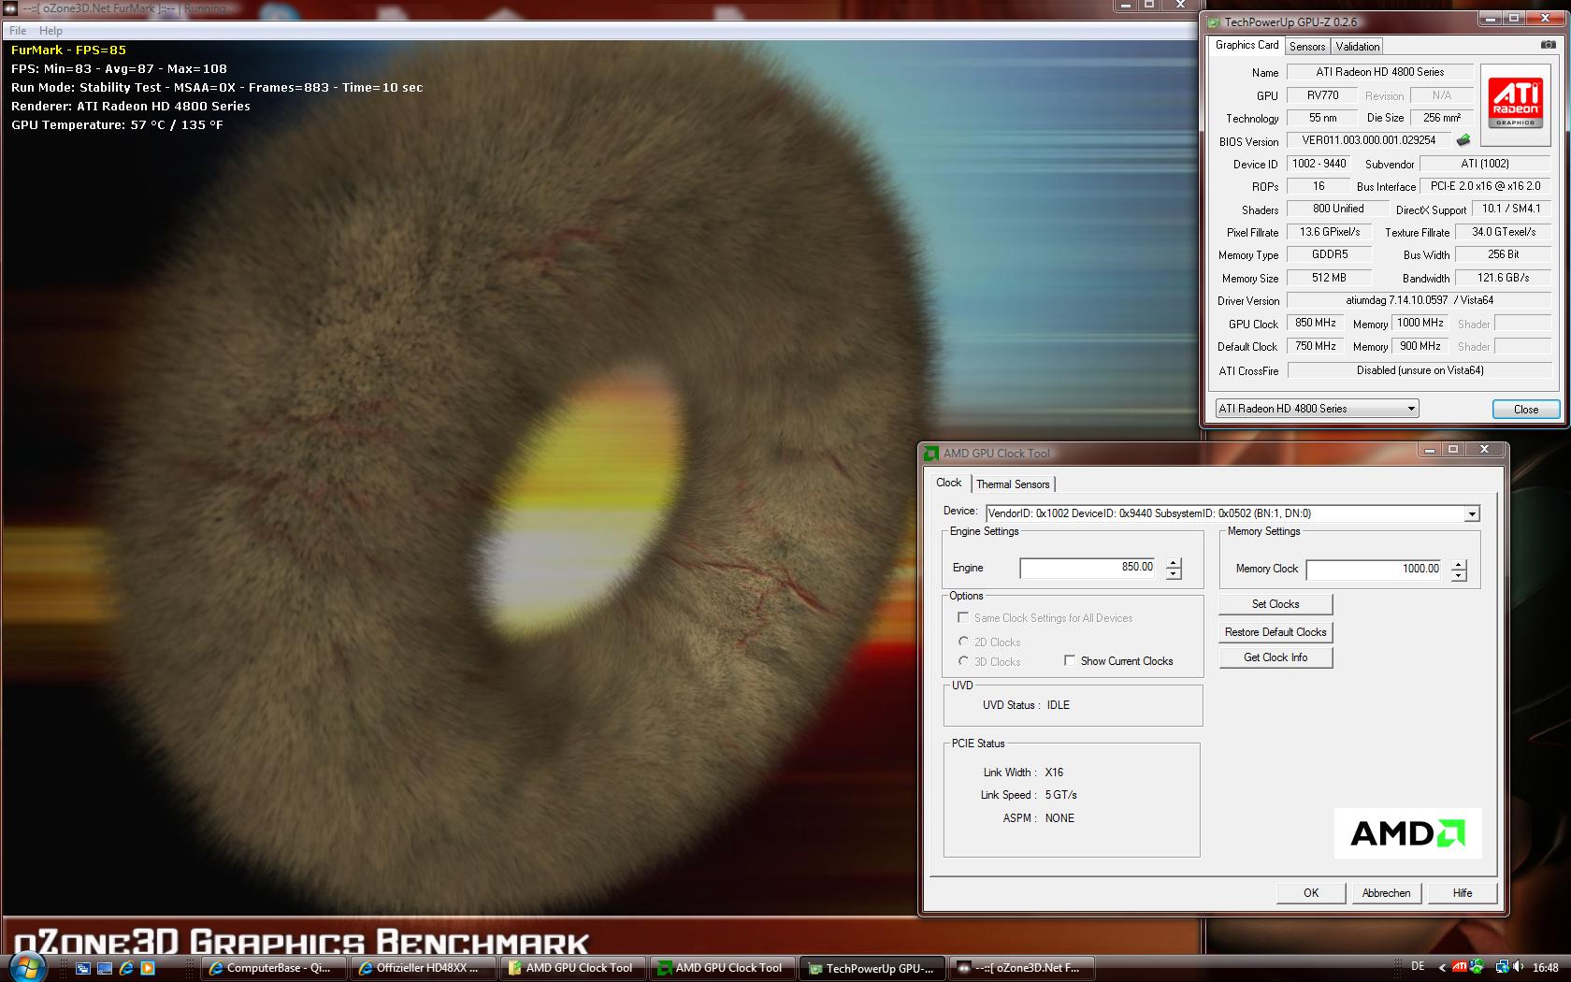The width and height of the screenshot is (1571, 982).
Task: Select the GPU-Z Graphics Card tab
Action: coord(1247,45)
